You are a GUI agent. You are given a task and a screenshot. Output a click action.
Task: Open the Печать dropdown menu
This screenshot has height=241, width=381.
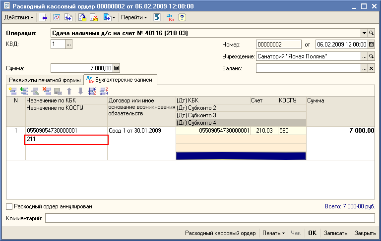(x=273, y=233)
